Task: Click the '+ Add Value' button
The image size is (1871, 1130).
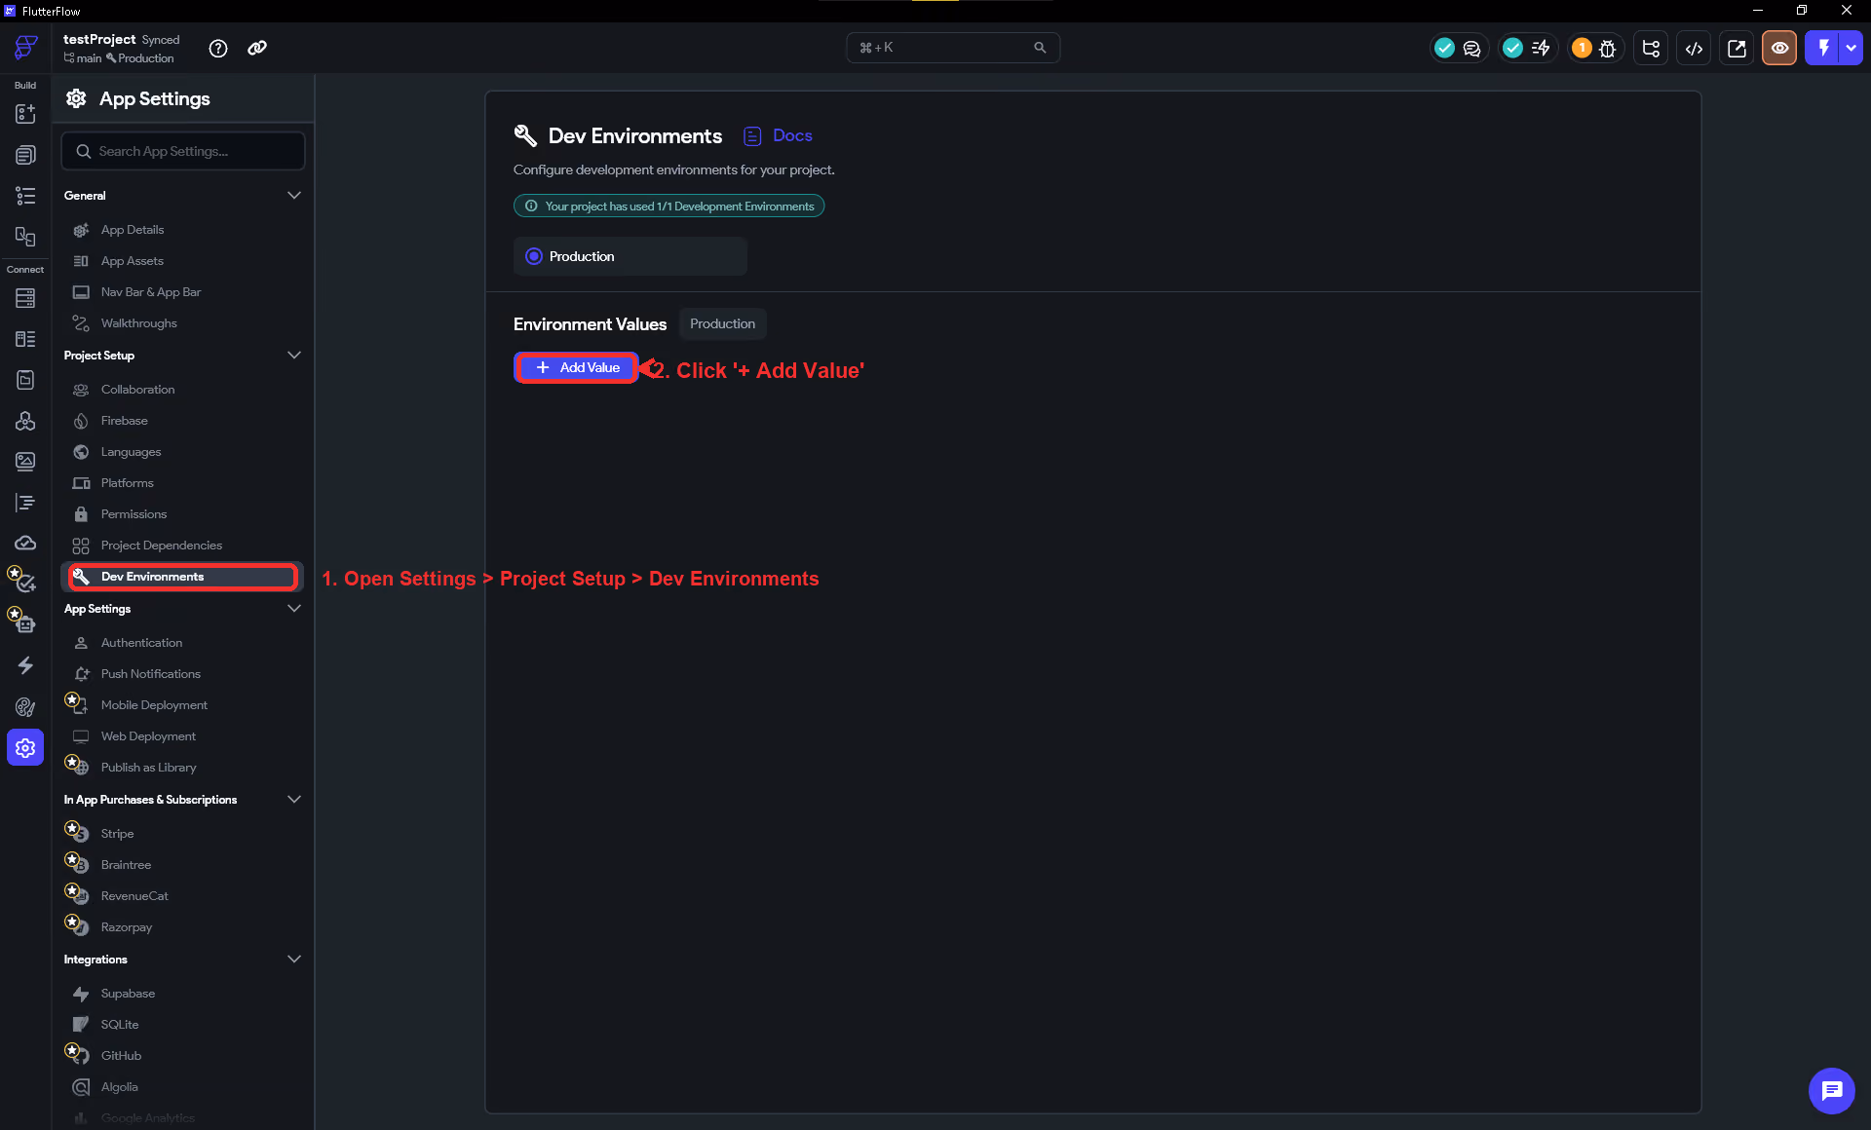Action: 577,367
